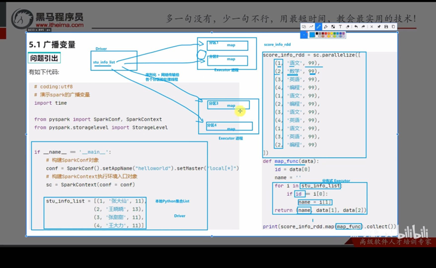Activate the text annotation tool
Image resolution: width=436 pixels, height=268 pixels.
click(340, 27)
